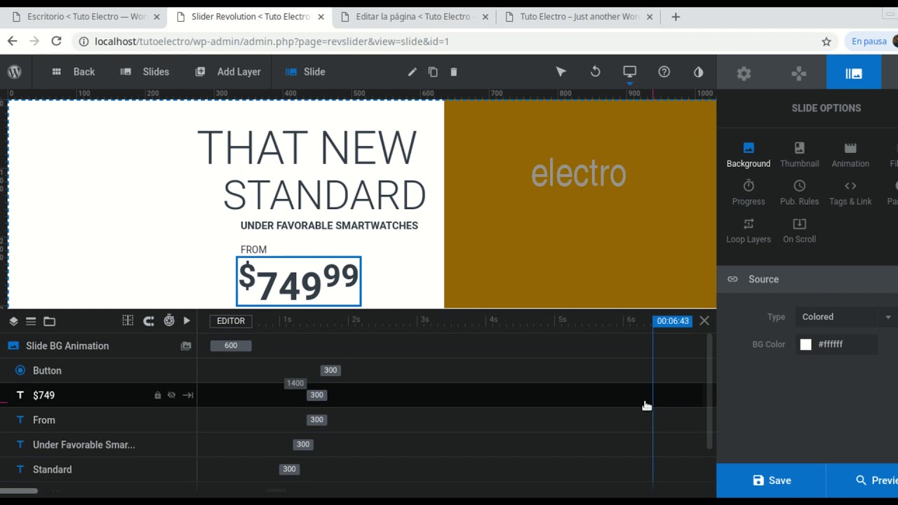Click the stopwatch timing icon in timeline
This screenshot has width=898, height=505.
point(169,321)
